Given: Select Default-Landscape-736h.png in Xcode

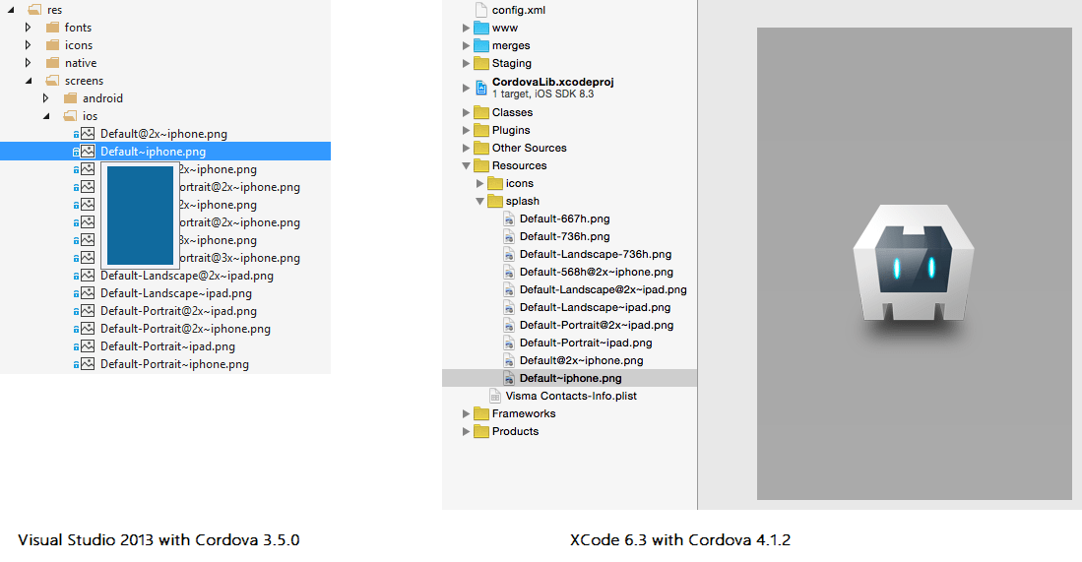Looking at the screenshot, I should coord(596,255).
